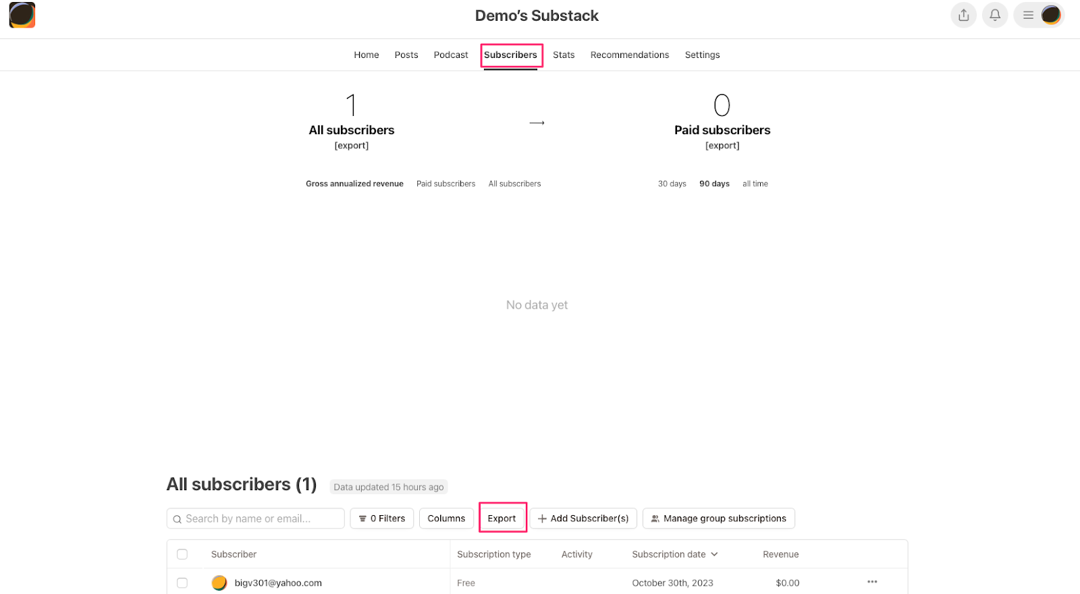Click the arrow between subscriber counts
1080x594 pixels.
tap(537, 123)
